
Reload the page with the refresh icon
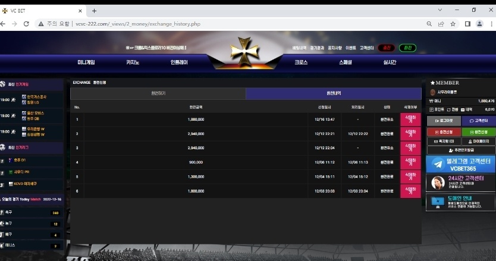tap(26, 24)
